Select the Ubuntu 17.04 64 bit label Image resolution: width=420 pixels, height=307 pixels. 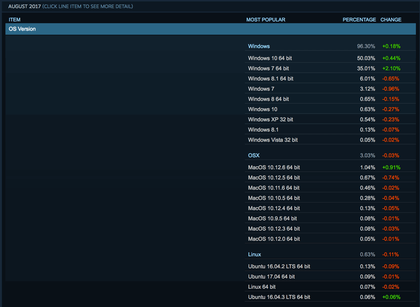pyautogui.click(x=272, y=277)
